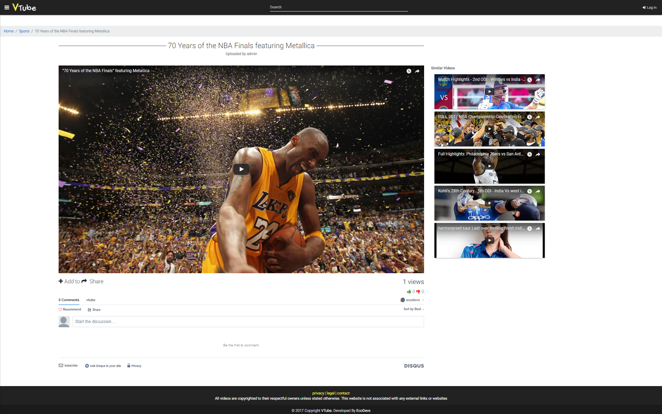Watch later clock on Match Highlights video
662x414 pixels.
tap(530, 80)
